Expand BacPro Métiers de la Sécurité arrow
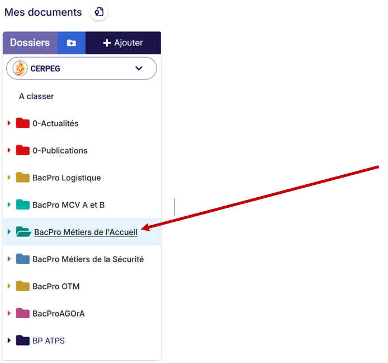Image resolution: width=388 pixels, height=363 pixels. click(x=9, y=259)
